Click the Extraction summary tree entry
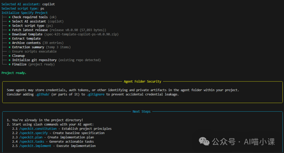 [28, 47]
